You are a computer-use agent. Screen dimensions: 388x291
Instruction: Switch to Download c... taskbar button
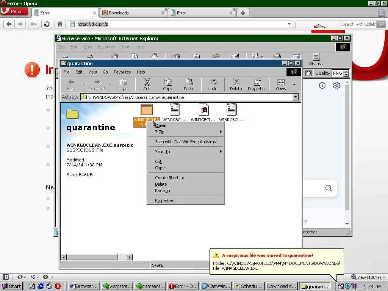click(x=282, y=286)
